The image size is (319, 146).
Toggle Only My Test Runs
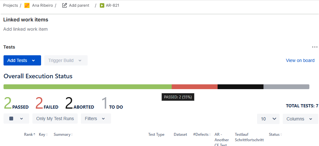tap(55, 119)
